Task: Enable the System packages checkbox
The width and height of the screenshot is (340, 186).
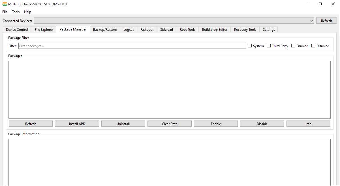Action: (250, 46)
